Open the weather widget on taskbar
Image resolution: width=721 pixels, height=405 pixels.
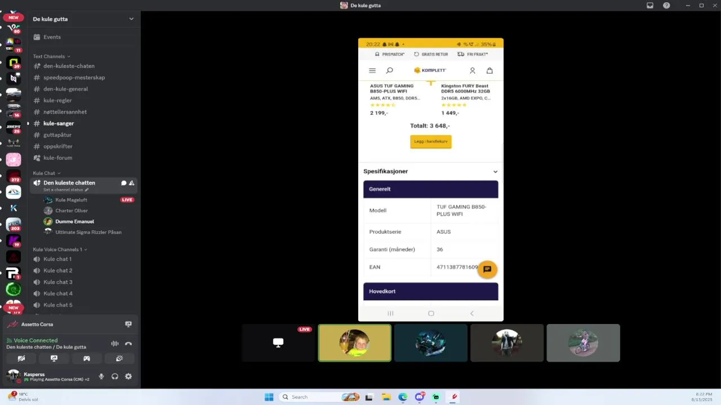point(23,397)
